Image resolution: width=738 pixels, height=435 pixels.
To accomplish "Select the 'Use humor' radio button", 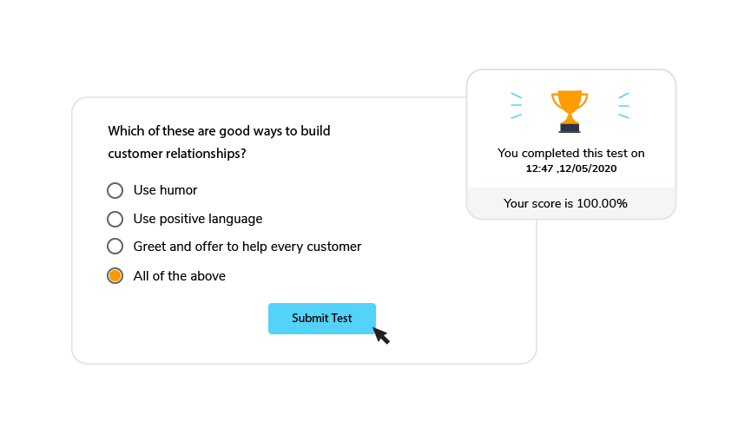I will coord(115,191).
